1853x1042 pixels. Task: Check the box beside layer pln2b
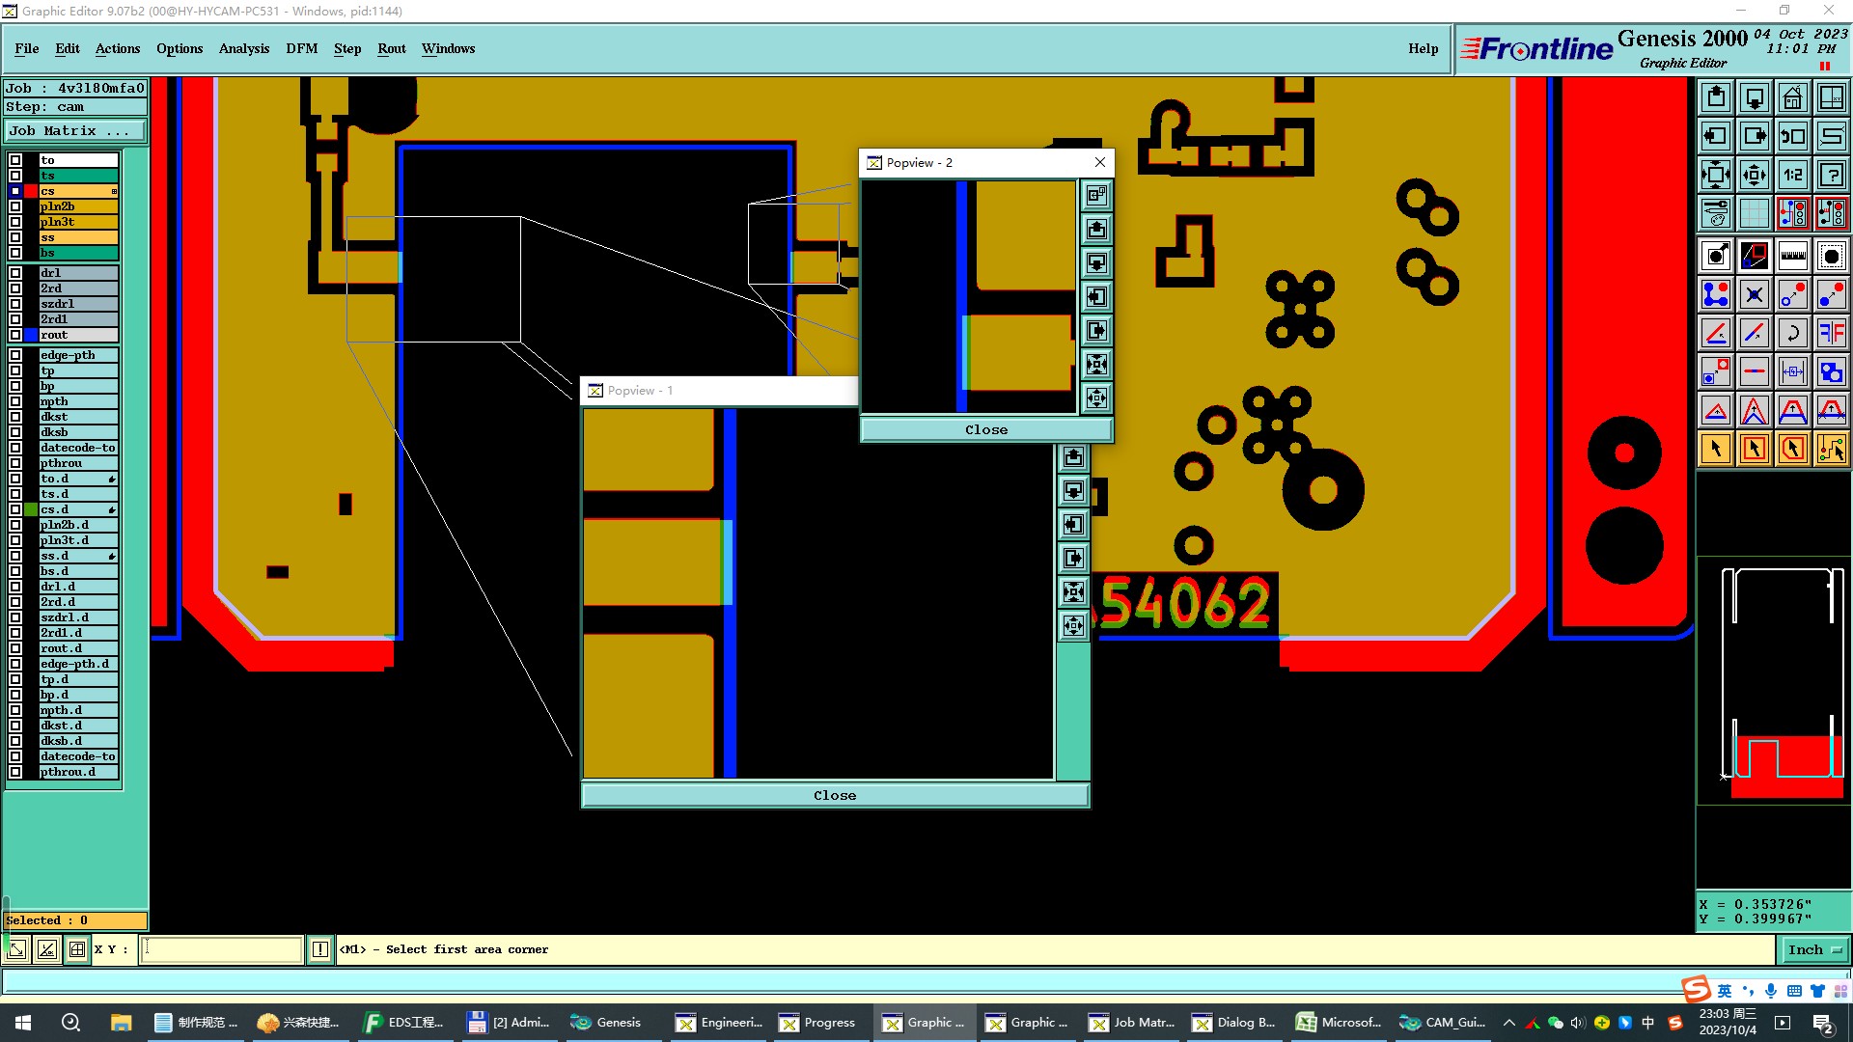click(15, 206)
